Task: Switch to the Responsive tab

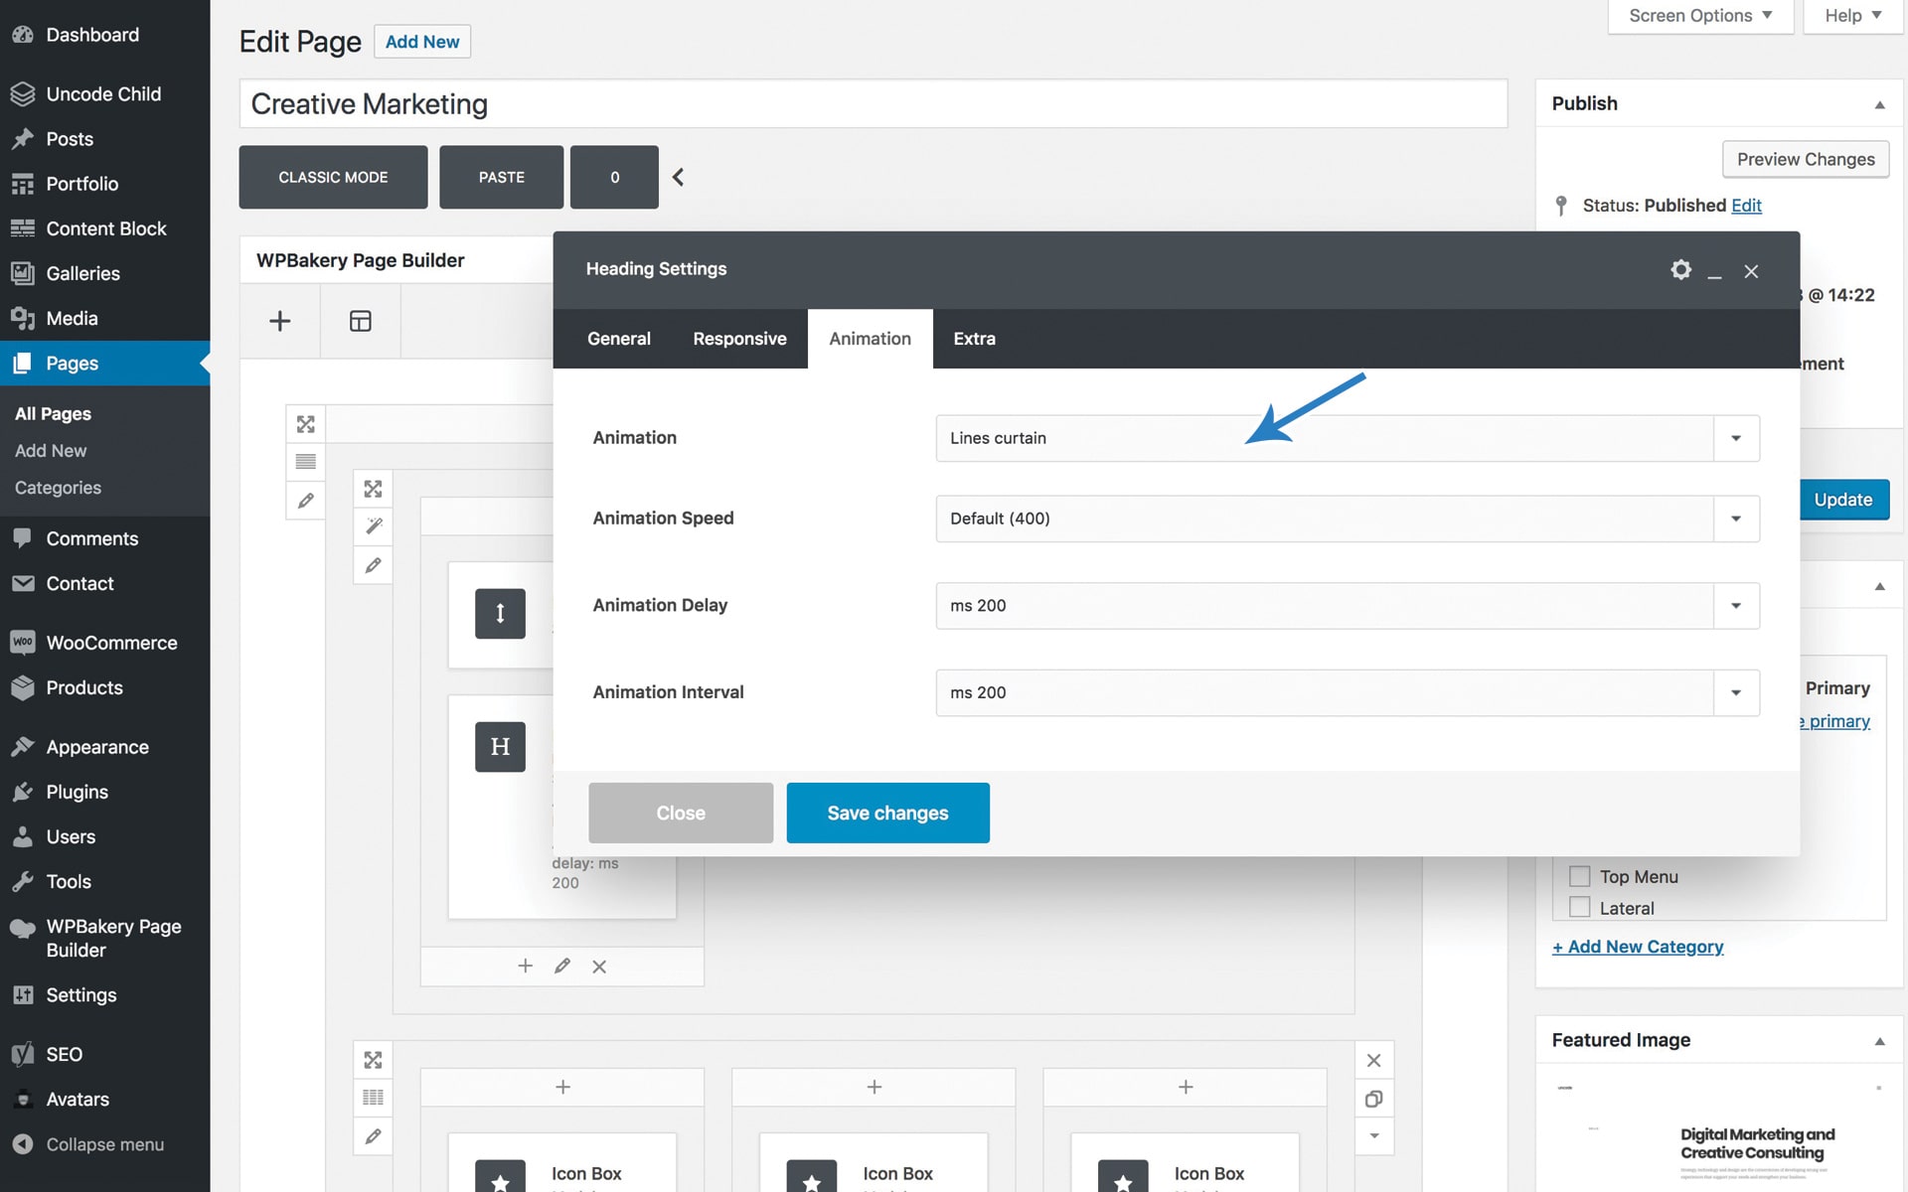Action: tap(739, 339)
